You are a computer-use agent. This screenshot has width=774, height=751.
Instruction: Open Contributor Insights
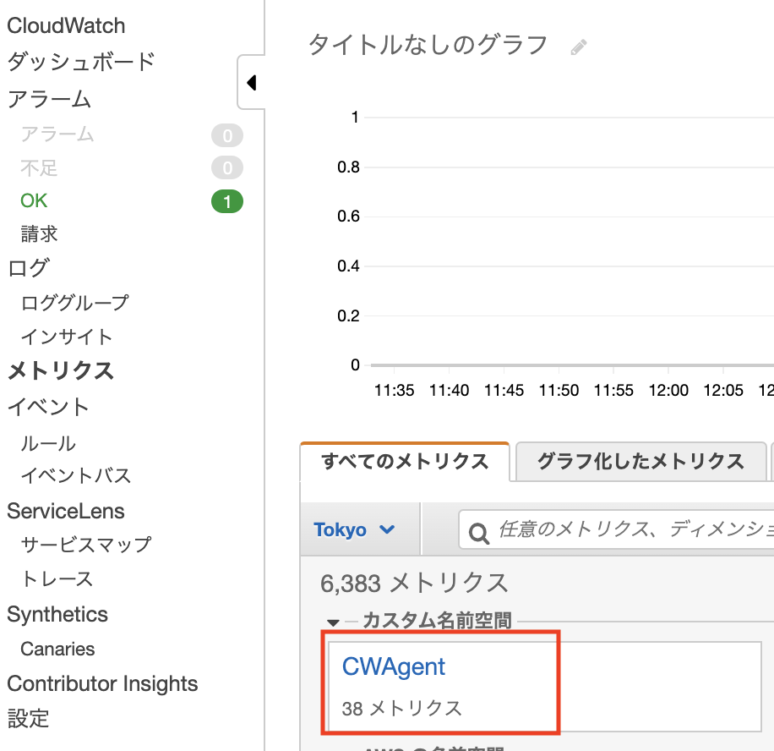[x=102, y=684]
